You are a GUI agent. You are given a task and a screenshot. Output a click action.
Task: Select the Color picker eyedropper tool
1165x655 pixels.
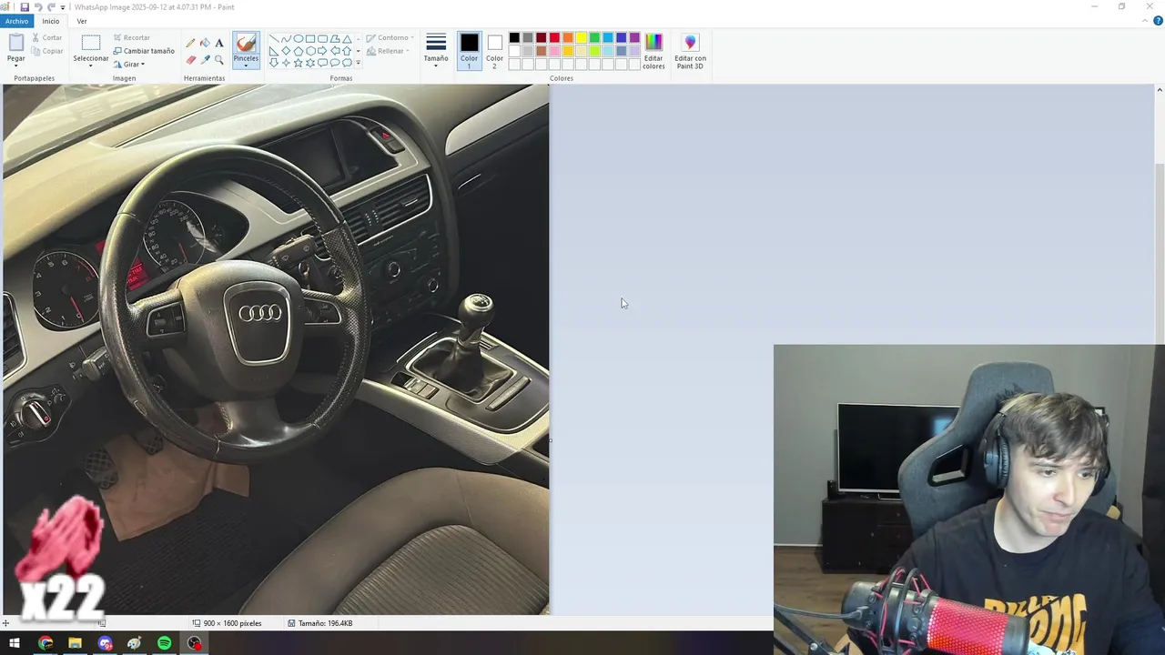(205, 60)
